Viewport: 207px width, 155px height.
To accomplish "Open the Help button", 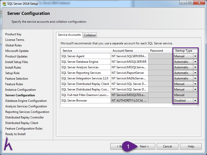I will (191, 146).
